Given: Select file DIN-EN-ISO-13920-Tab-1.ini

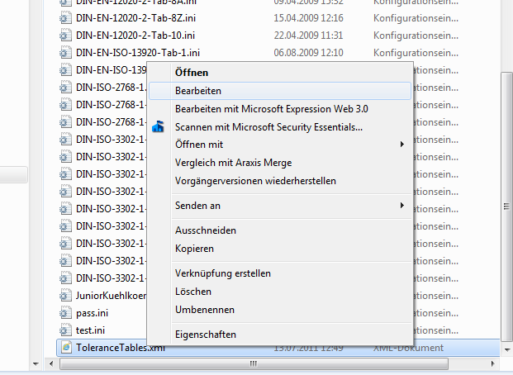Looking at the screenshot, I should point(138,53).
